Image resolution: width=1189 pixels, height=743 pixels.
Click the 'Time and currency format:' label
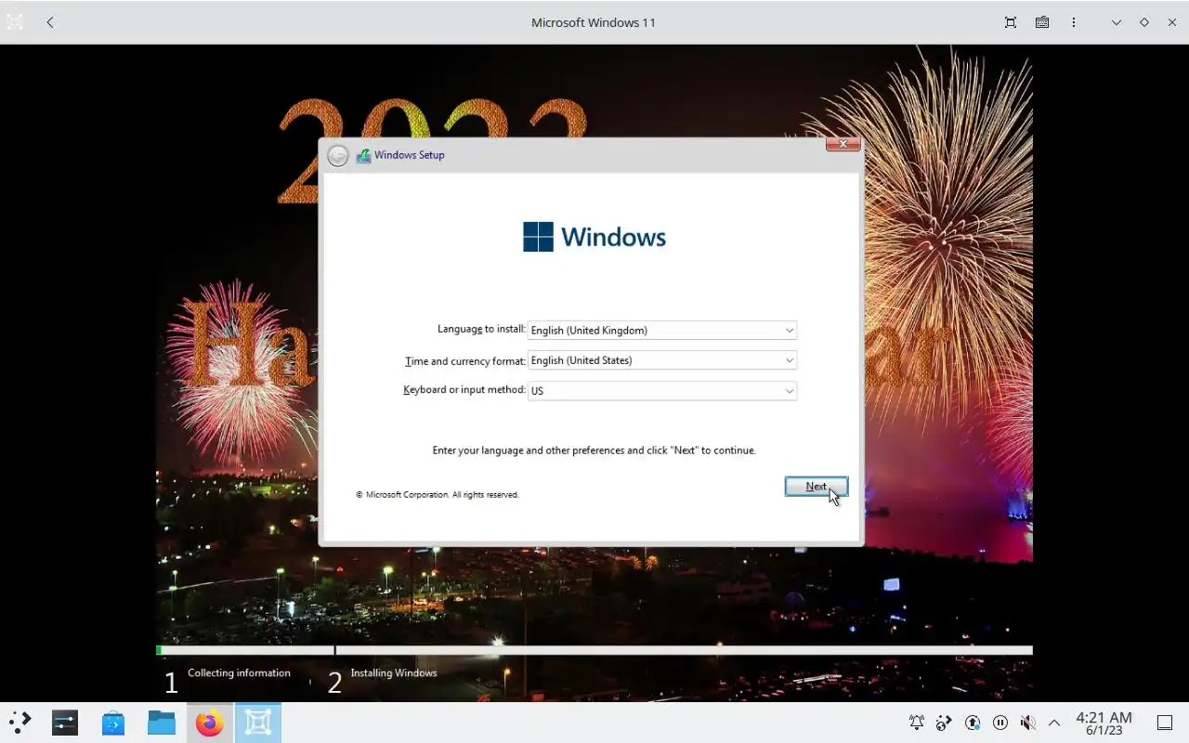tap(465, 360)
